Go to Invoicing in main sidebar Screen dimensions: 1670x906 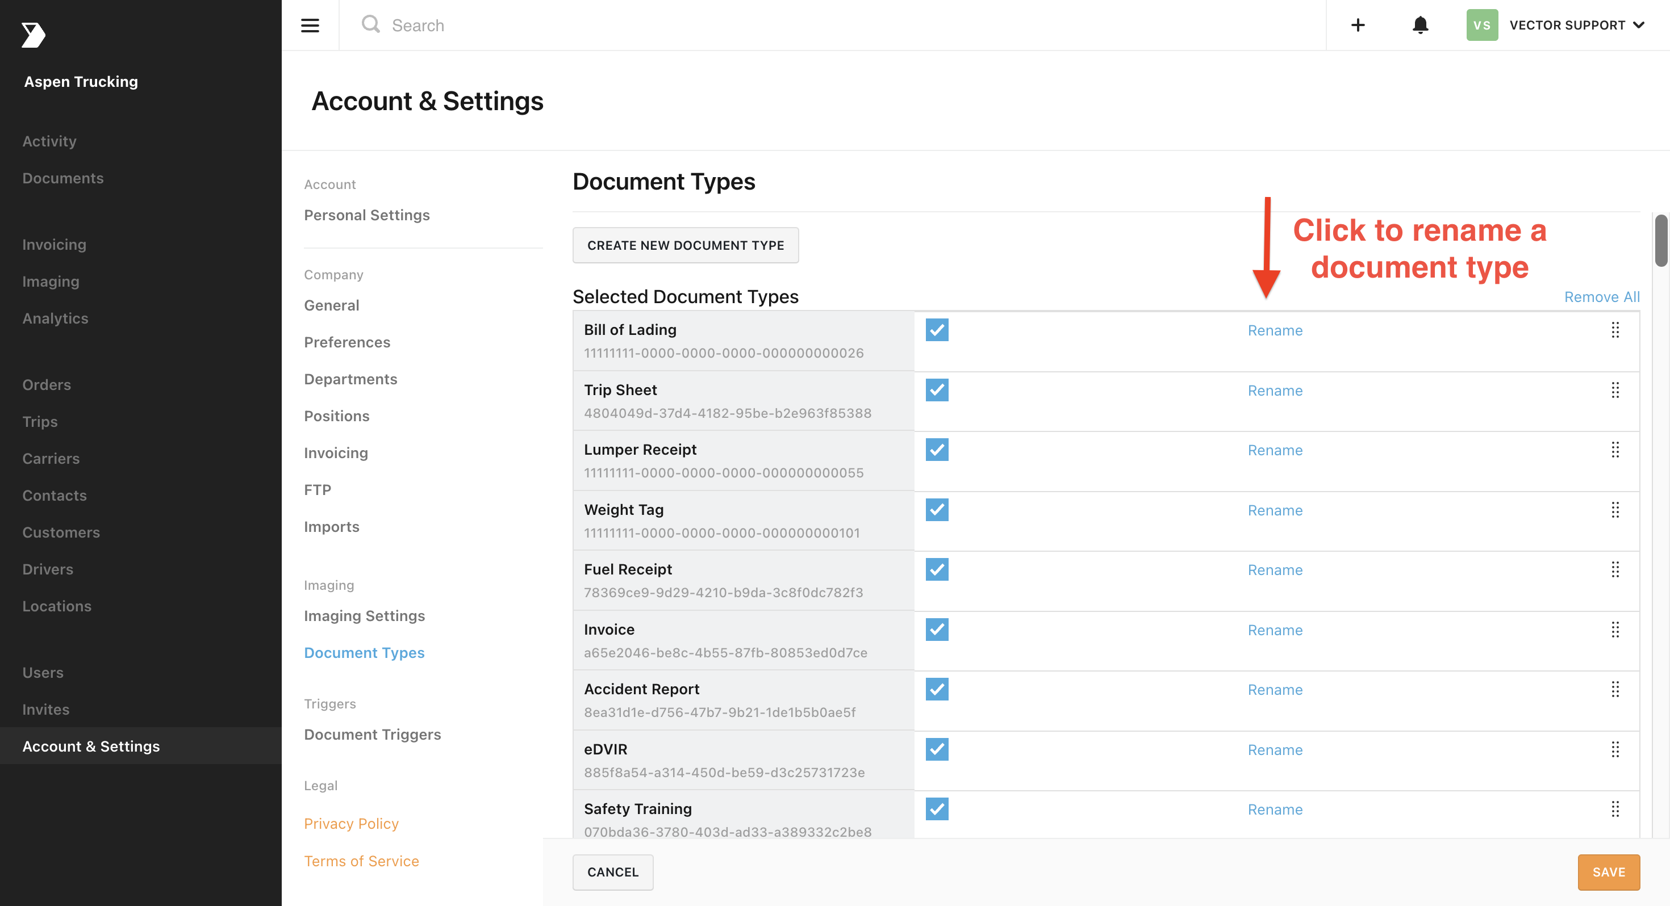[54, 245]
